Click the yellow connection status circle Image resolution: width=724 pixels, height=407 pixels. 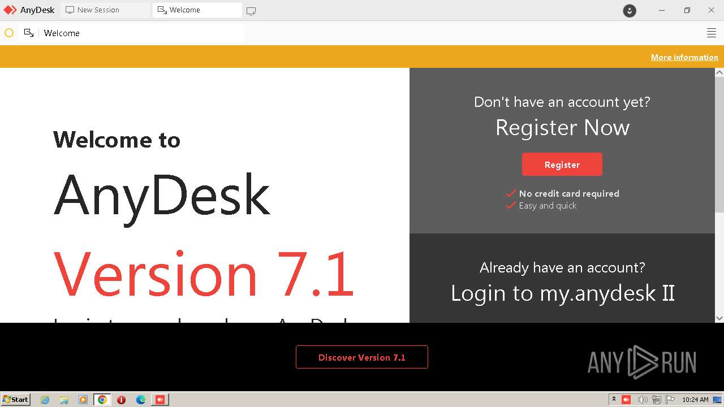pyautogui.click(x=9, y=33)
